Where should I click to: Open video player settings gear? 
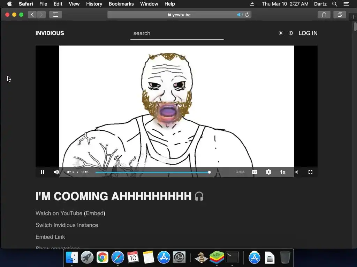(268, 172)
